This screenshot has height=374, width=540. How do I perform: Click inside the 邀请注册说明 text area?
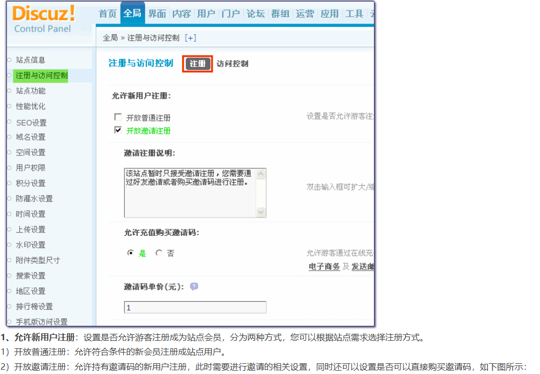pos(190,193)
